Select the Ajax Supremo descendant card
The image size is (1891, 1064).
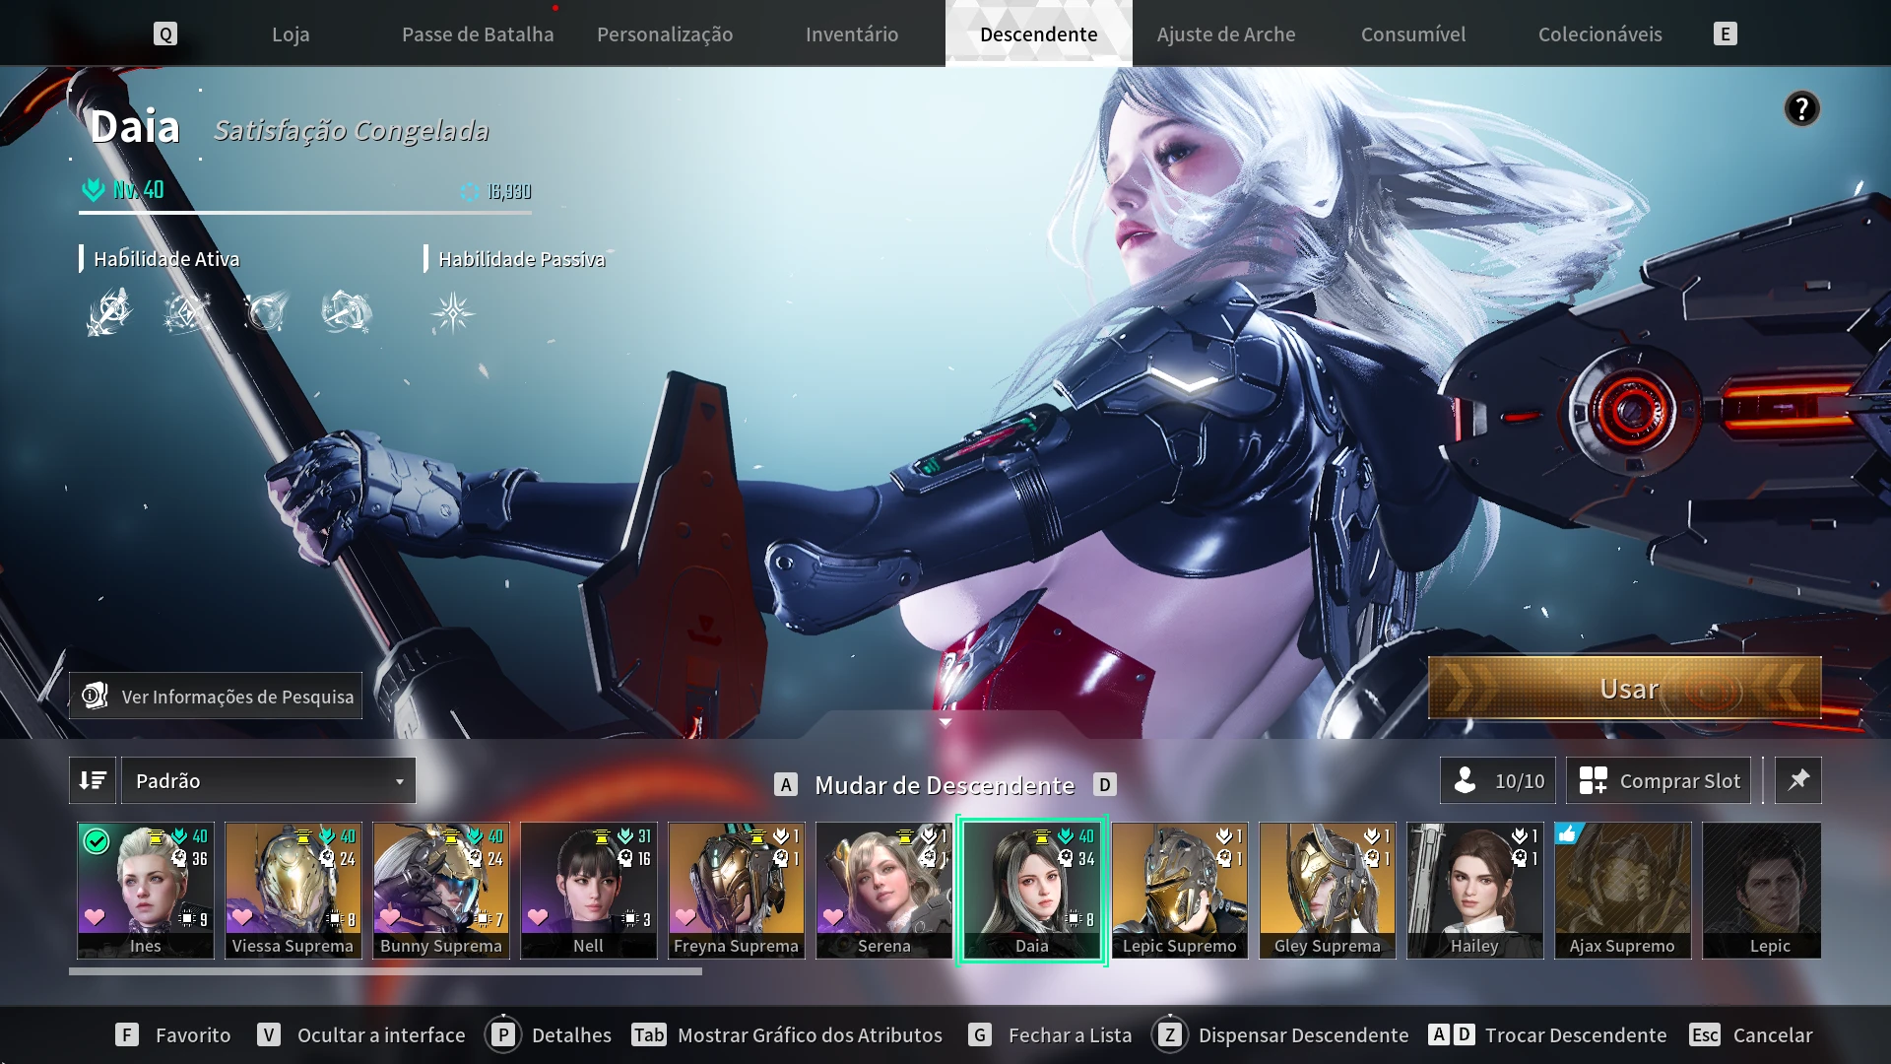tap(1623, 891)
